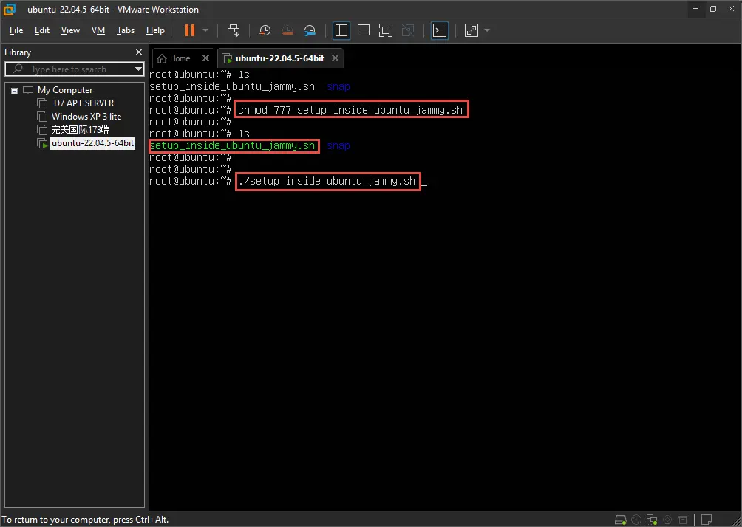Select My Computer in the library

coord(65,90)
